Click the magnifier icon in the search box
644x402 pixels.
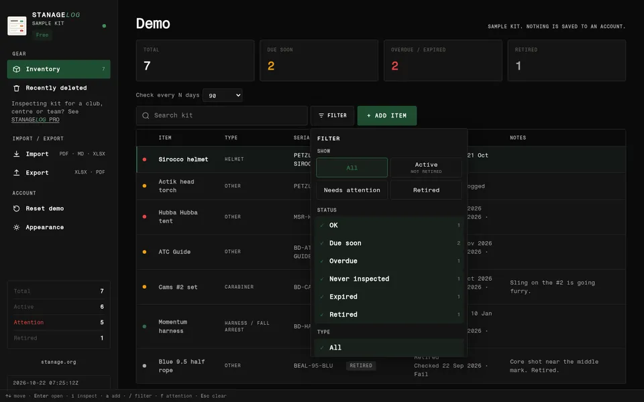pyautogui.click(x=146, y=116)
